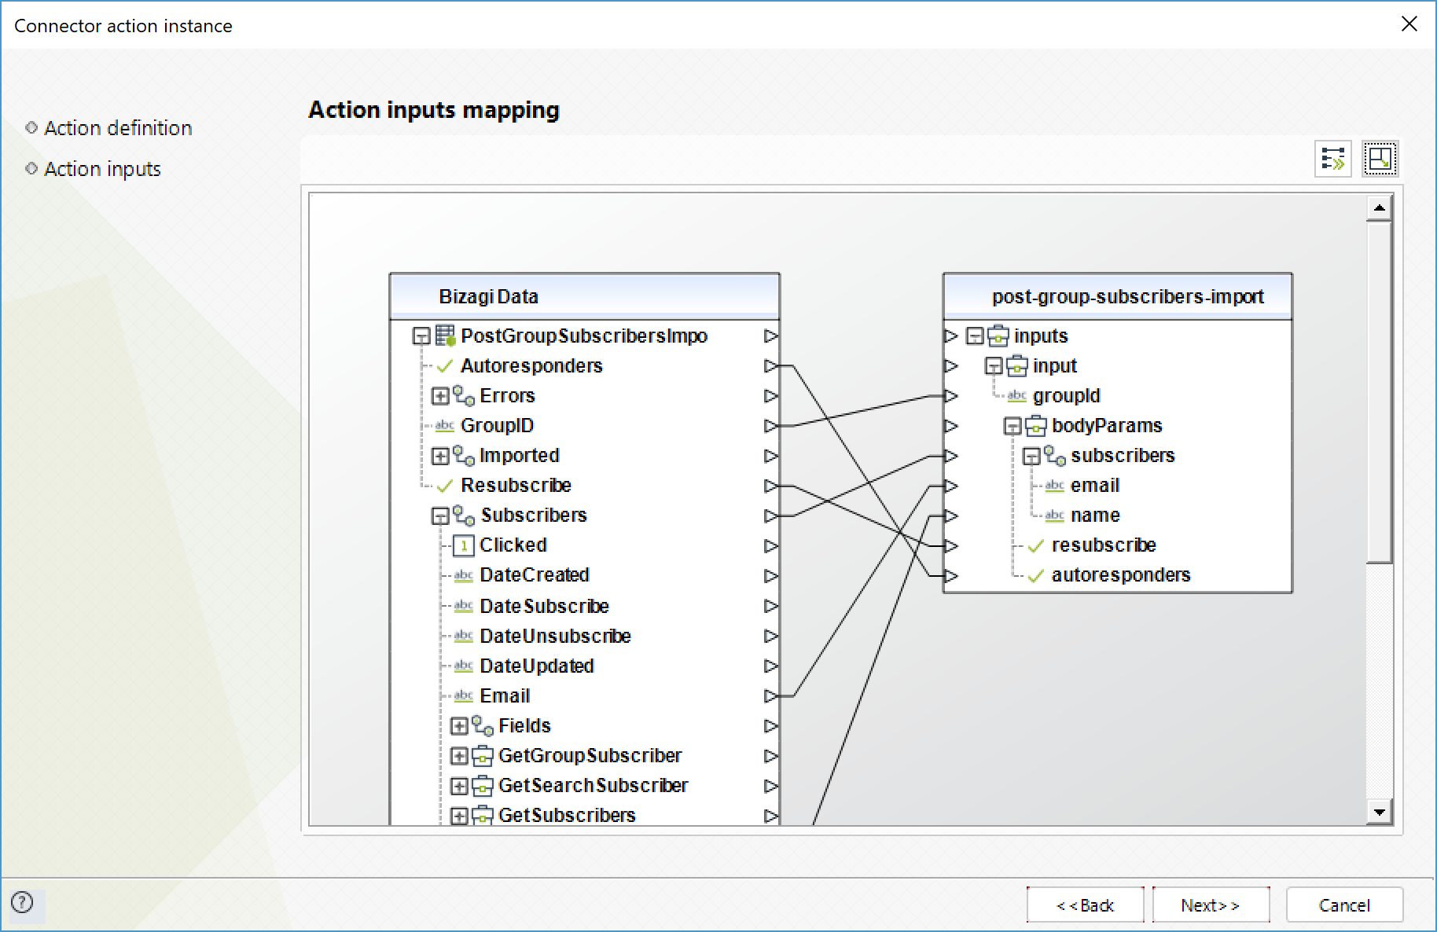Click the subscribers collection icon in target
This screenshot has height=932, width=1437.
tap(1055, 456)
